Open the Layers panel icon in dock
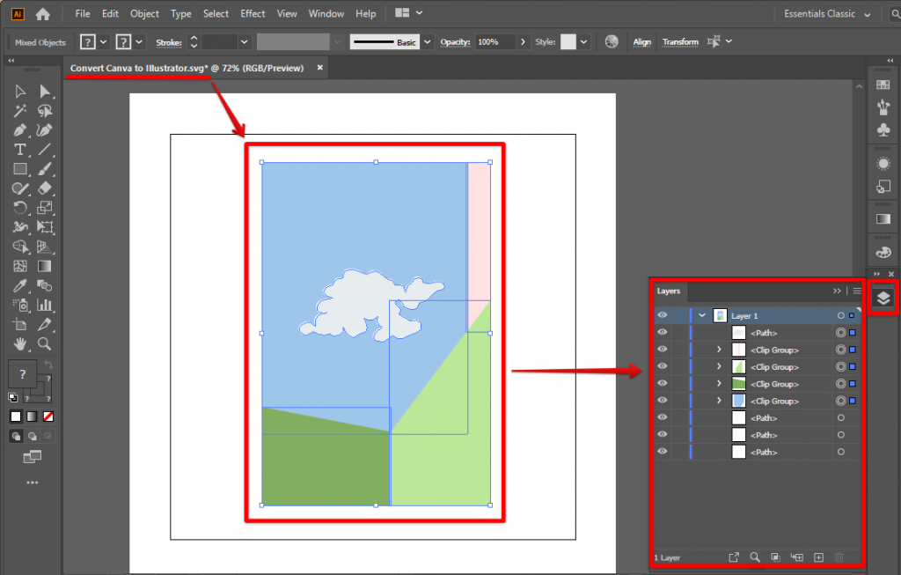The width and height of the screenshot is (901, 575). click(x=883, y=298)
